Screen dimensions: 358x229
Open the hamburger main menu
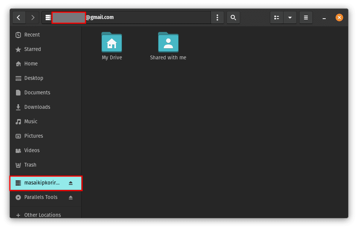click(x=306, y=17)
